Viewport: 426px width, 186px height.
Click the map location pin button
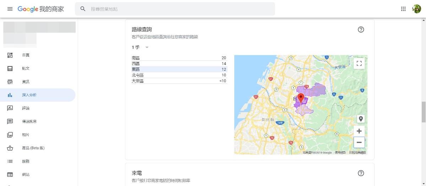tap(361, 118)
